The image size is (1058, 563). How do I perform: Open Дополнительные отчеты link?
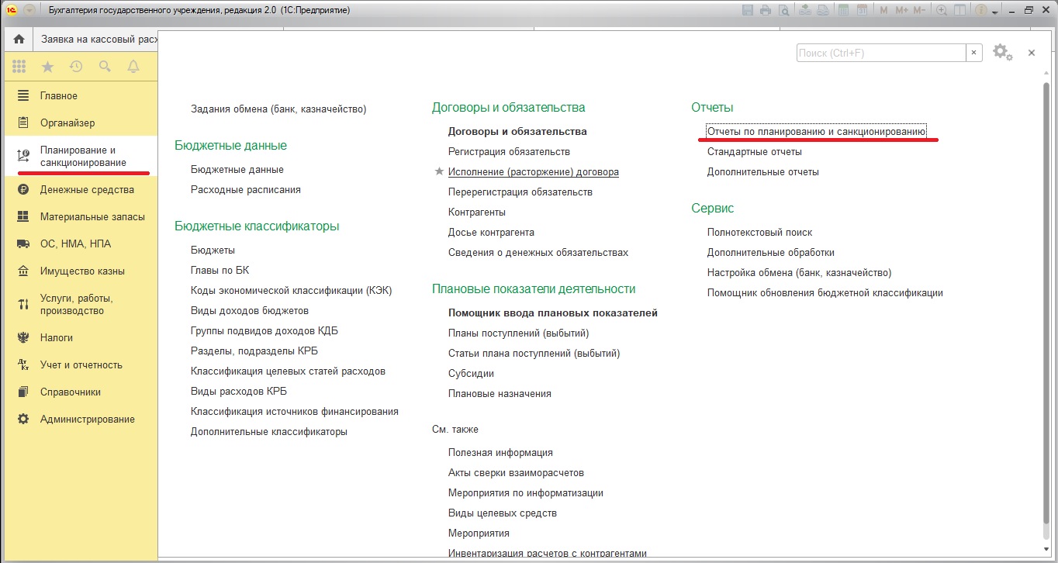763,172
